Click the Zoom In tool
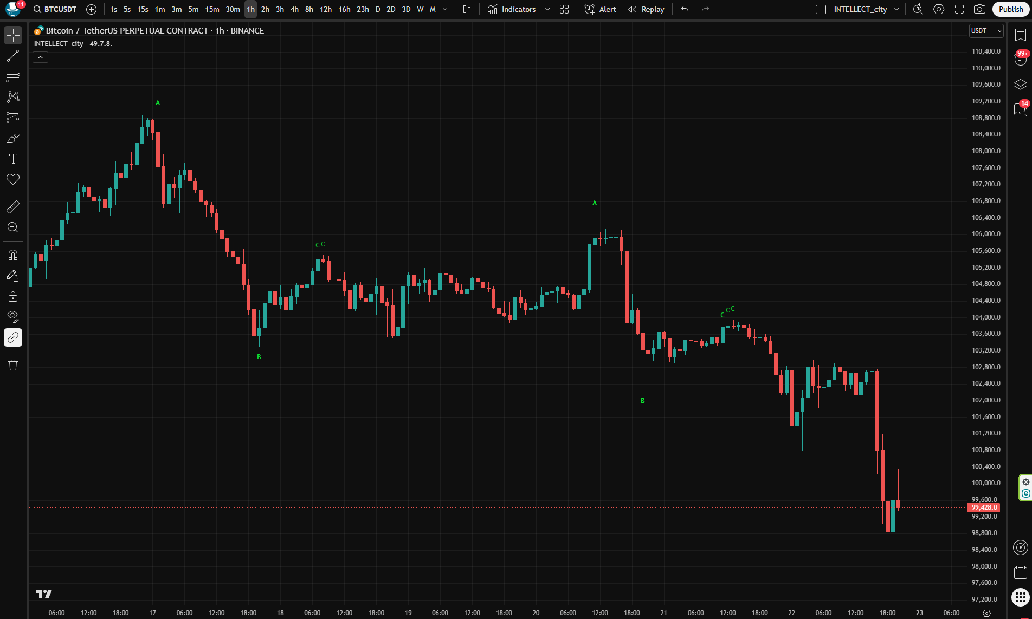Screen dimensions: 1032x619 [13, 227]
